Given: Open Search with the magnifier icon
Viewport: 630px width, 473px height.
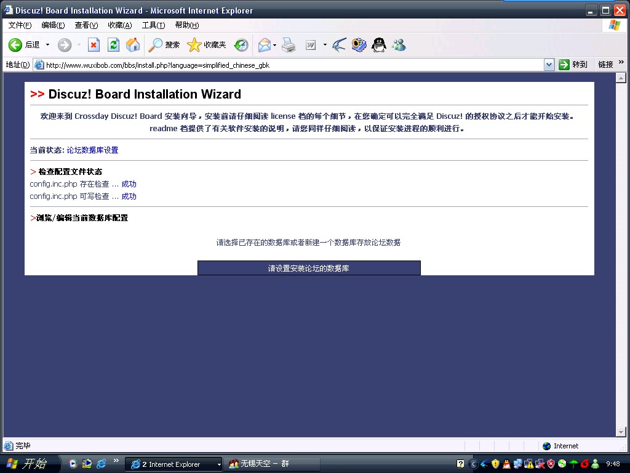Looking at the screenshot, I should coord(155,45).
